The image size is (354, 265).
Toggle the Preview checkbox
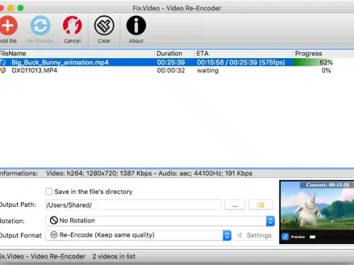(285, 237)
